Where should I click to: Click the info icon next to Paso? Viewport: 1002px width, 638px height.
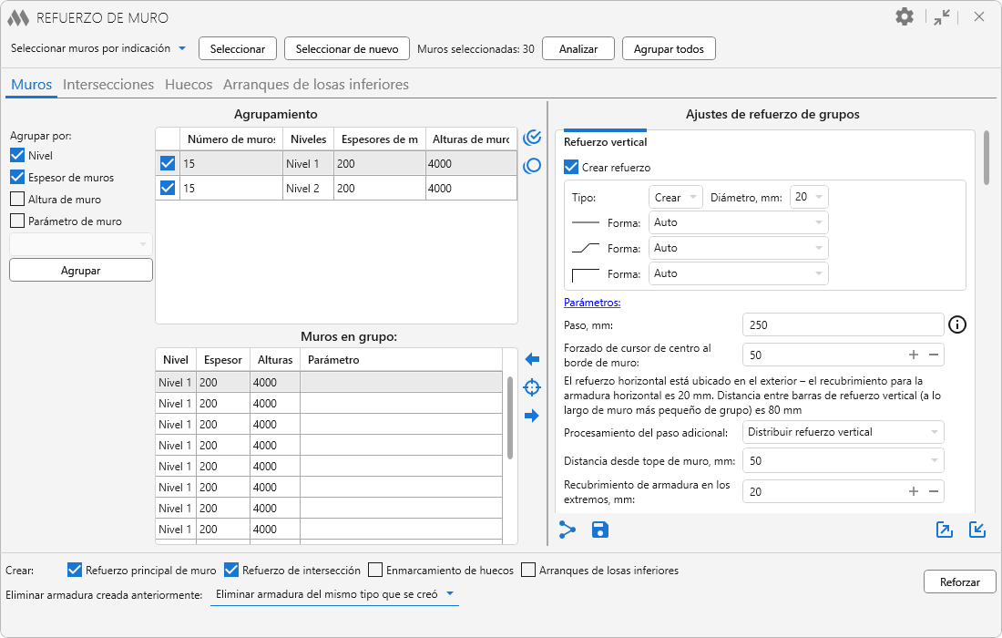tap(956, 324)
